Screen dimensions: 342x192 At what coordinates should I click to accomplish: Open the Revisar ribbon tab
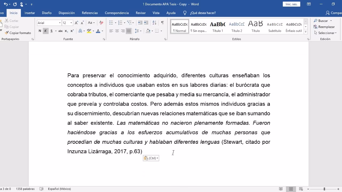tap(141, 13)
